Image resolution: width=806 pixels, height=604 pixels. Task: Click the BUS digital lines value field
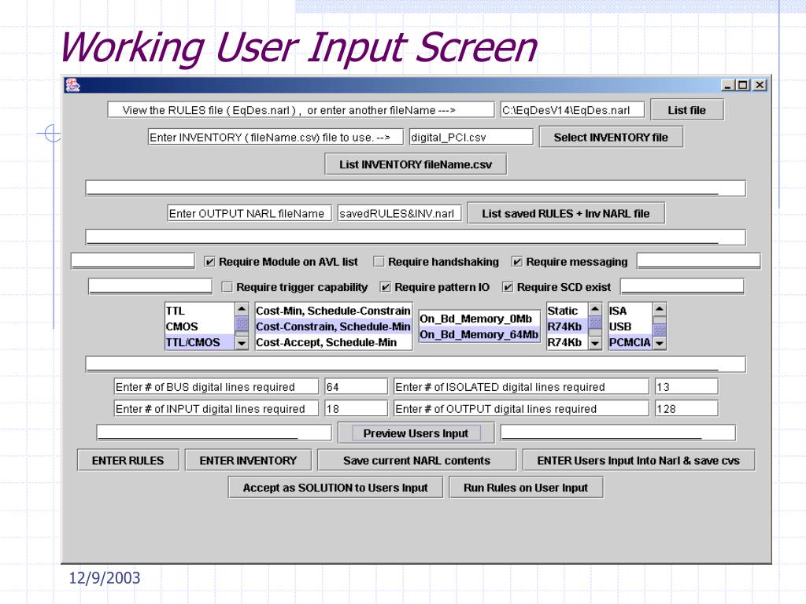click(356, 387)
